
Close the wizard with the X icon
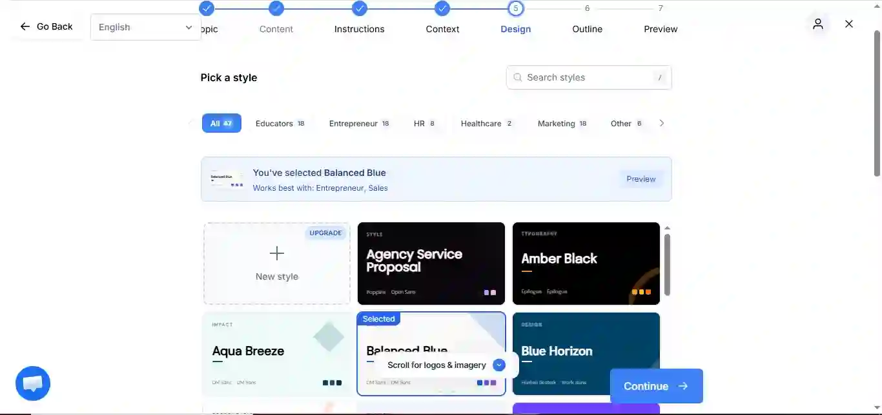pos(849,24)
